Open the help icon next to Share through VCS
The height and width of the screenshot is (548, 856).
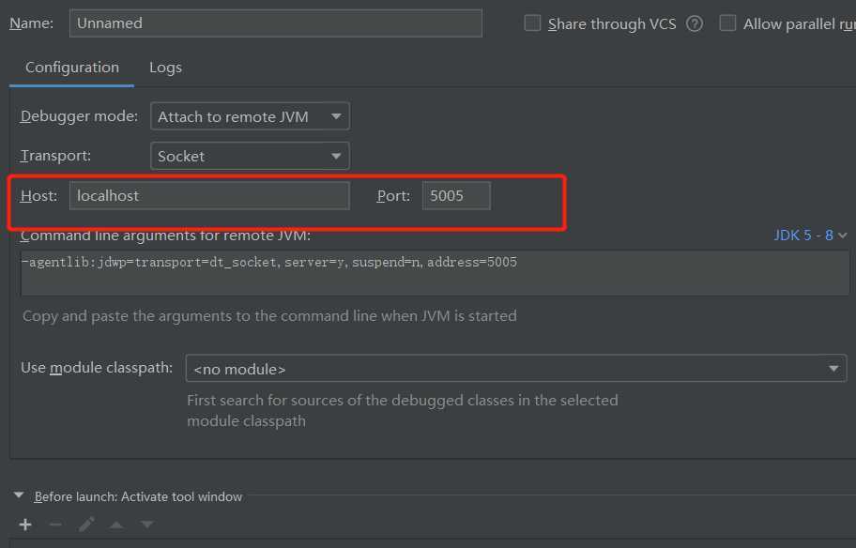(x=695, y=24)
